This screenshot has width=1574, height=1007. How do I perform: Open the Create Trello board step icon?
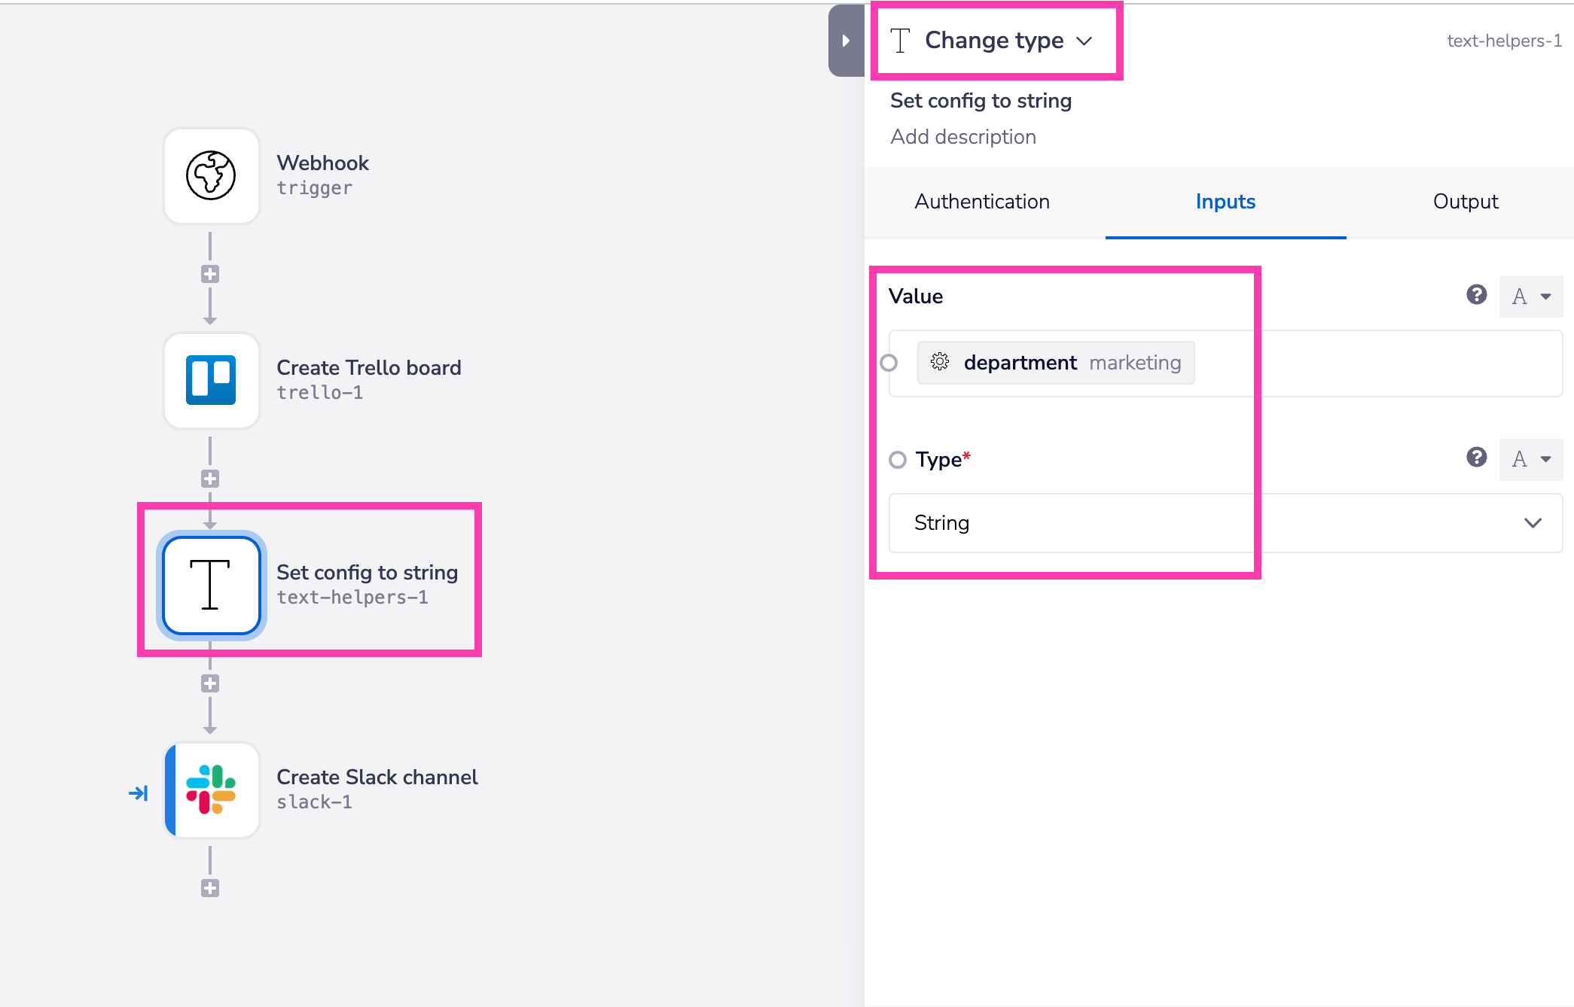(211, 380)
